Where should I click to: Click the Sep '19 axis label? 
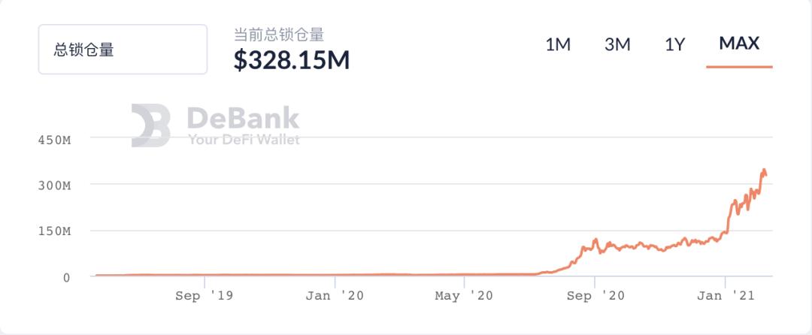coord(204,296)
